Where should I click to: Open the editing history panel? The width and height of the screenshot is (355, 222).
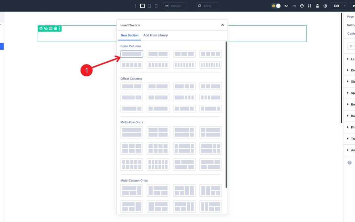tap(301, 6)
